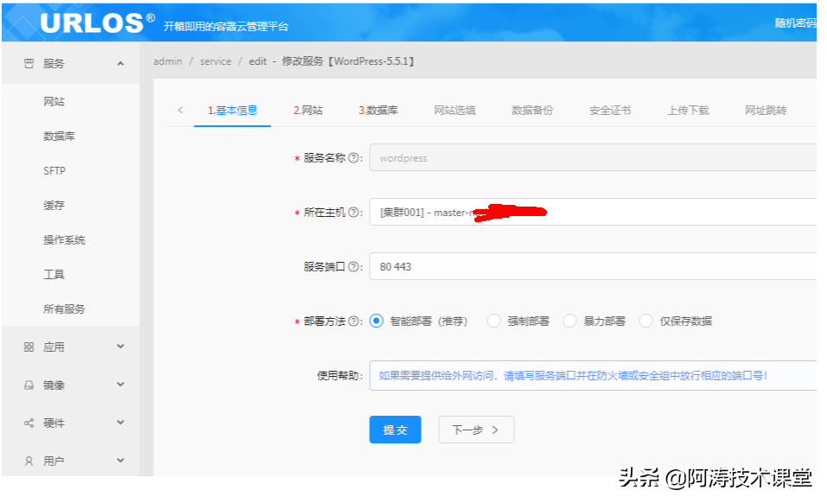Select 强制部署 radio option
Image resolution: width=827 pixels, height=503 pixels.
coord(493,321)
